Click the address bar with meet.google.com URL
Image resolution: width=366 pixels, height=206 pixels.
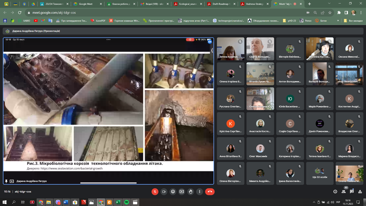point(152,12)
